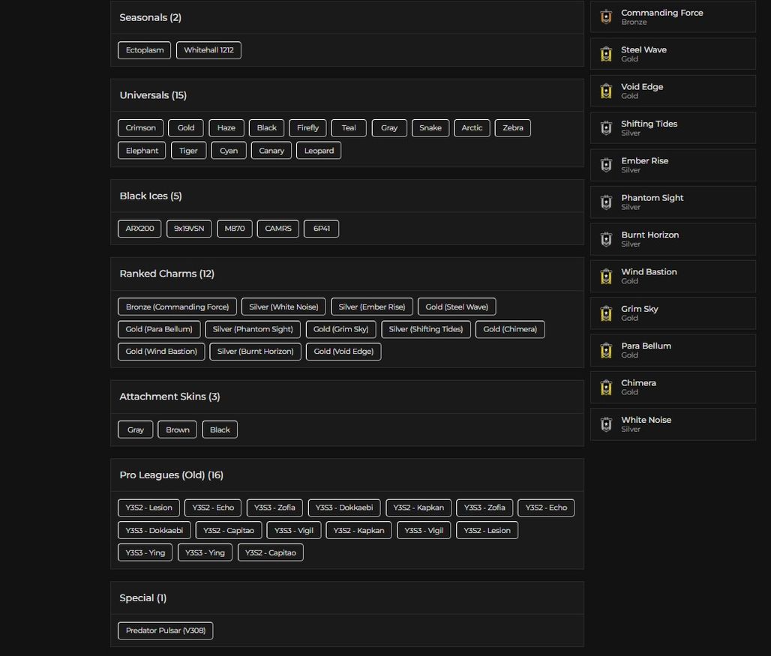Click the Commanding Force list entry text
Viewport: 771px width, 656px height.
tap(661, 13)
